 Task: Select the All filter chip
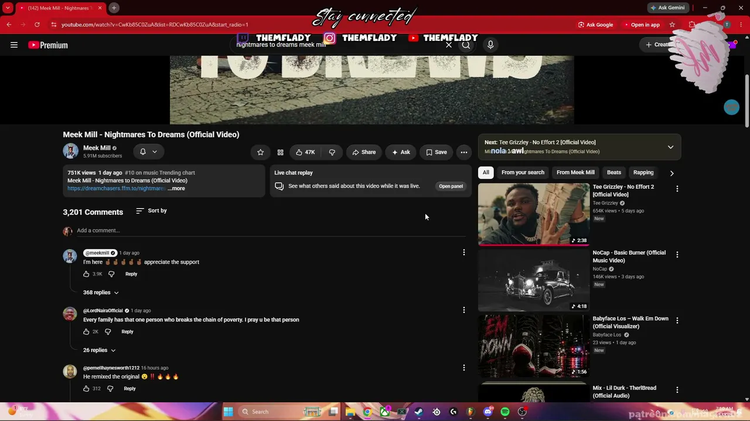pyautogui.click(x=486, y=172)
